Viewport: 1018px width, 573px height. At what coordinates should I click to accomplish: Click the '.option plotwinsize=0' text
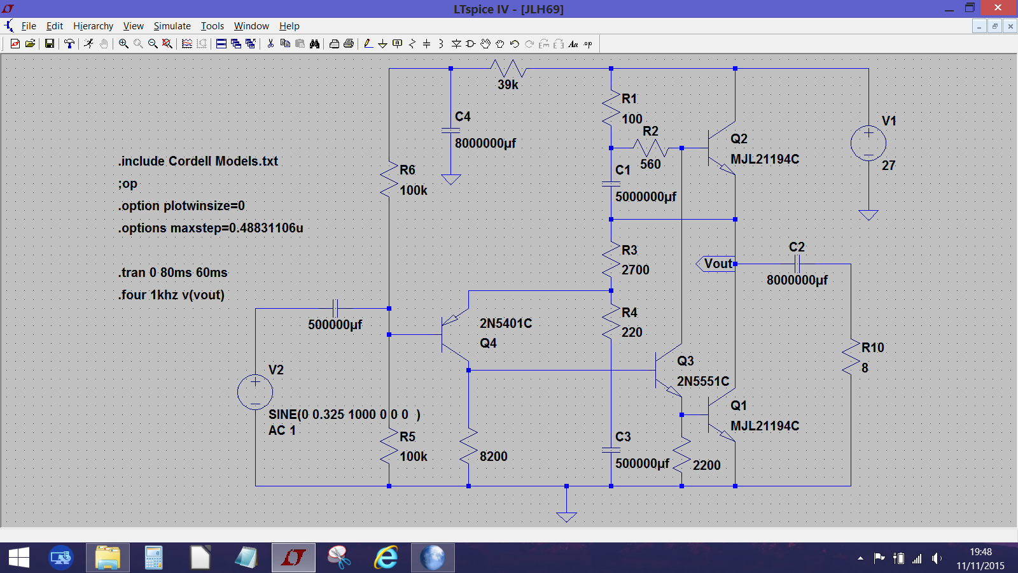click(181, 206)
